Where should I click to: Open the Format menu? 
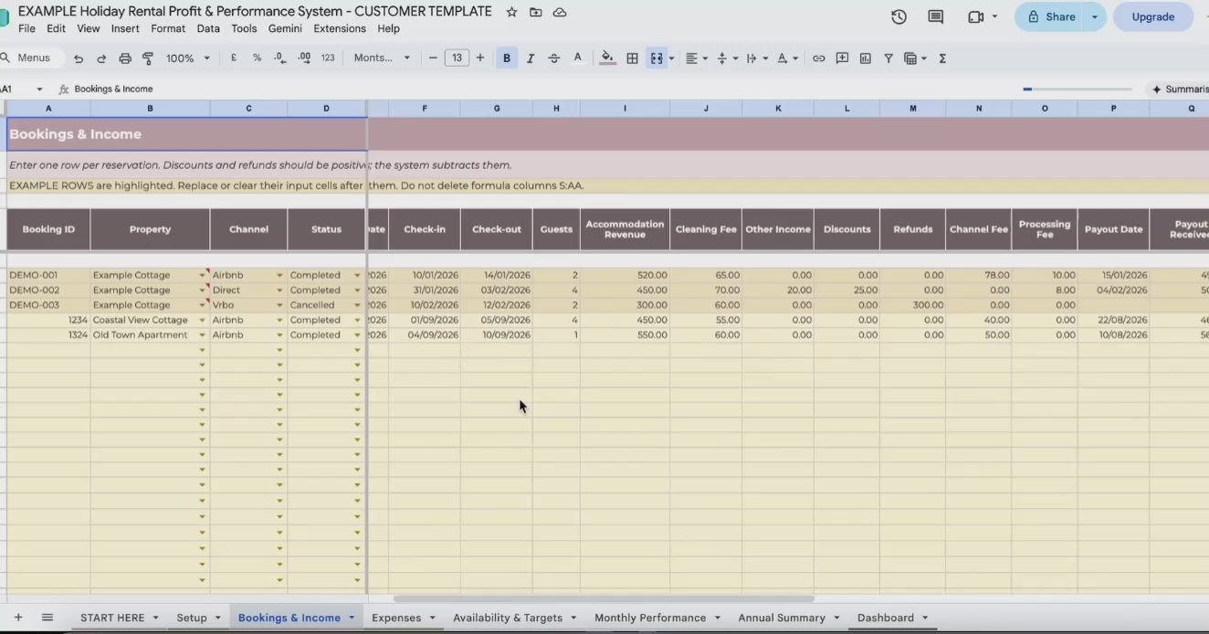[x=168, y=28]
